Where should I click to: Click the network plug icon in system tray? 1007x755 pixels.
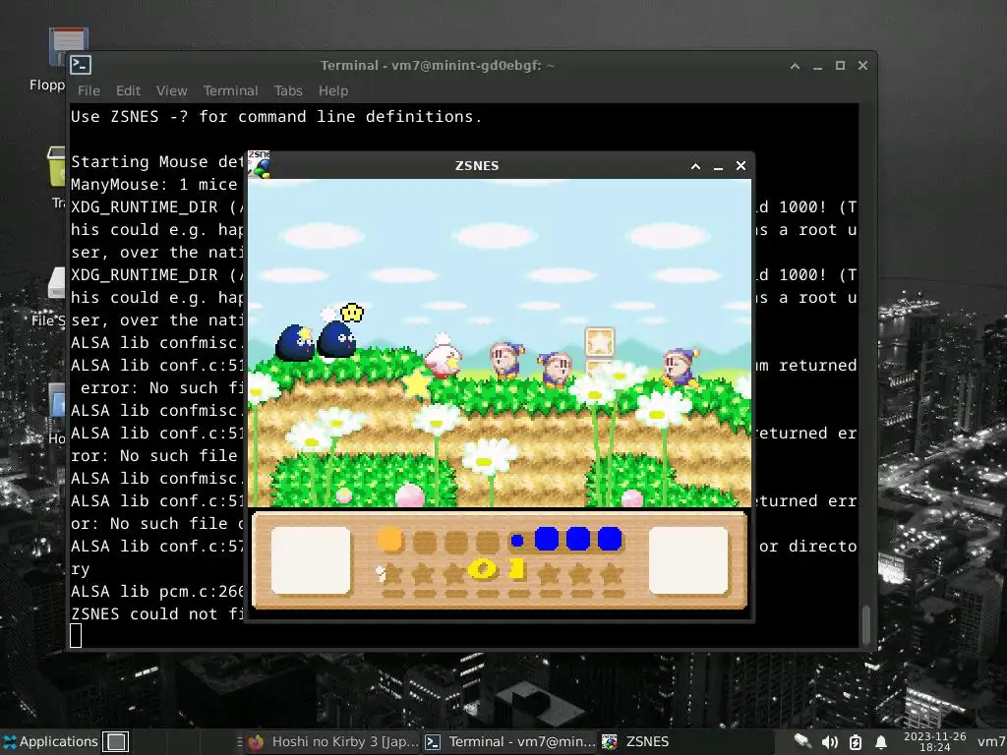click(802, 741)
